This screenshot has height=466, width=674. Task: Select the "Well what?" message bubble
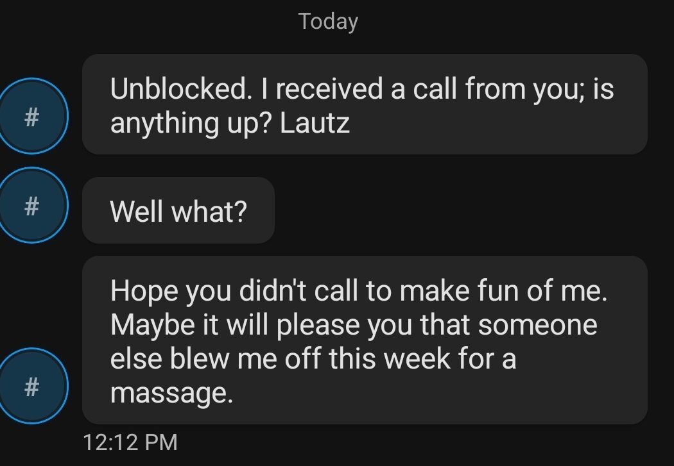click(x=178, y=210)
